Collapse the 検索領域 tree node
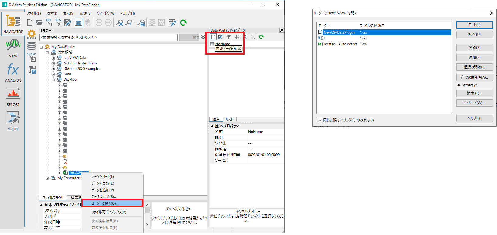 (x=47, y=53)
